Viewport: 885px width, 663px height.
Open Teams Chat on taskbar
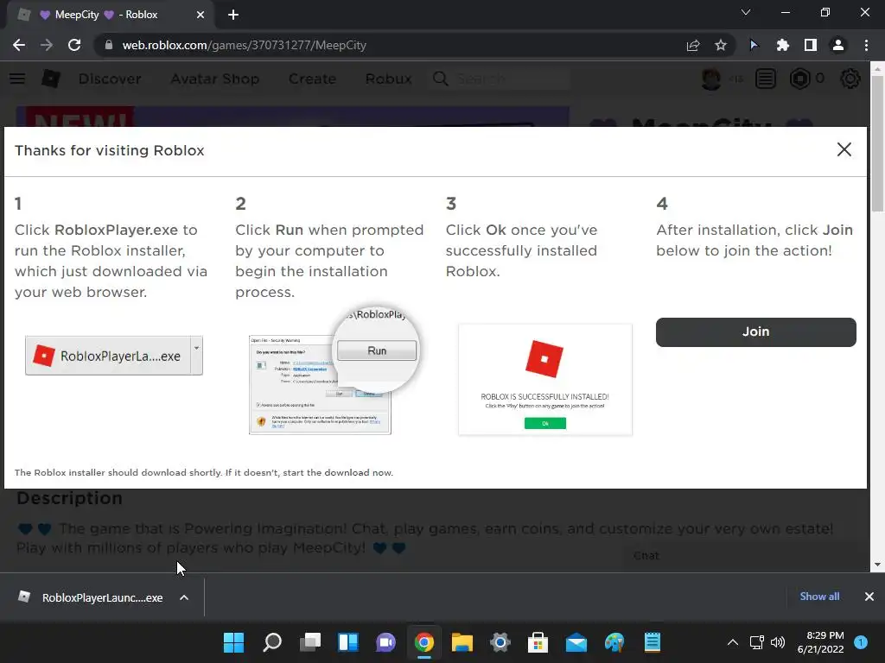coord(385,642)
